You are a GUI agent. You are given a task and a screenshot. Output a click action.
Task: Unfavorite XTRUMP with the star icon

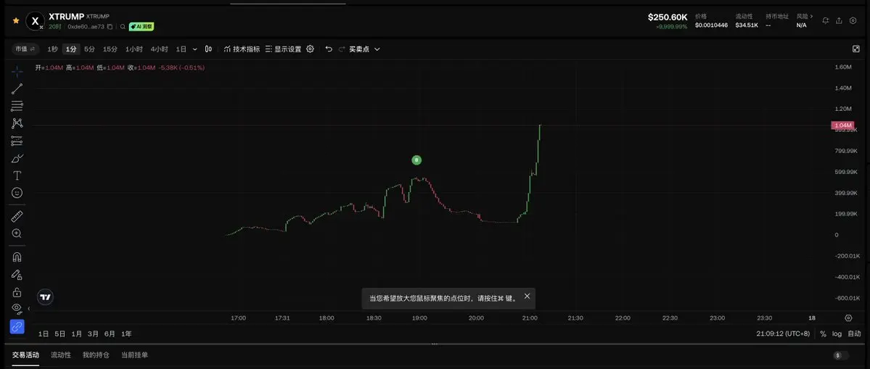[x=15, y=20]
